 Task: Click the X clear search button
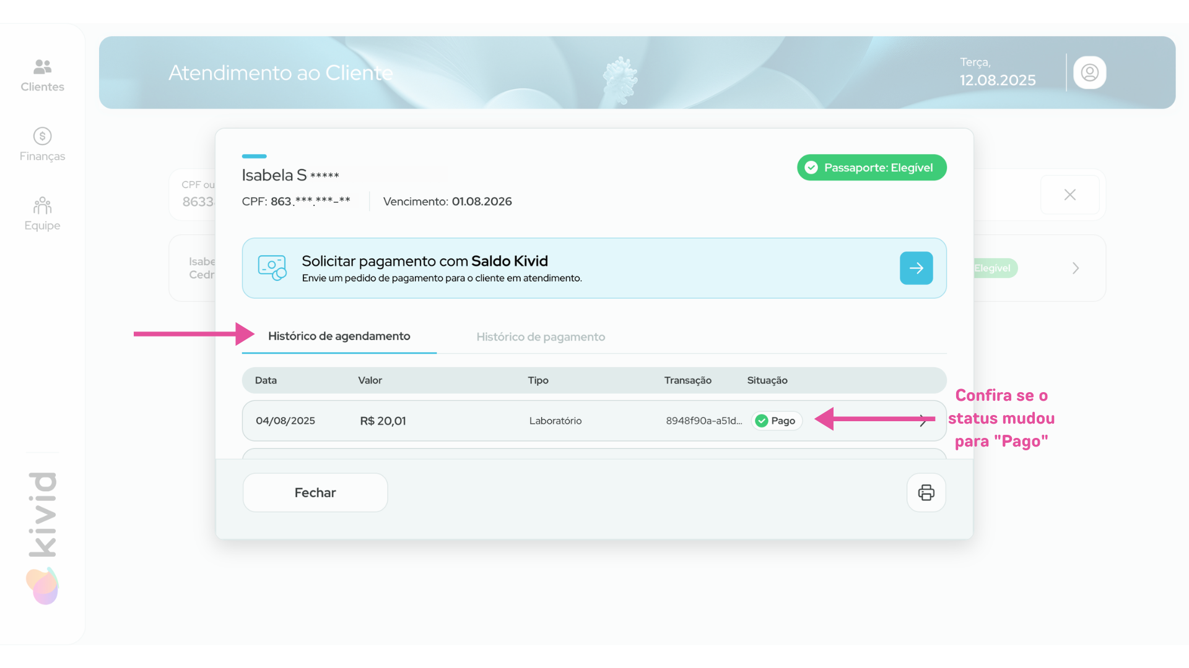tap(1069, 195)
